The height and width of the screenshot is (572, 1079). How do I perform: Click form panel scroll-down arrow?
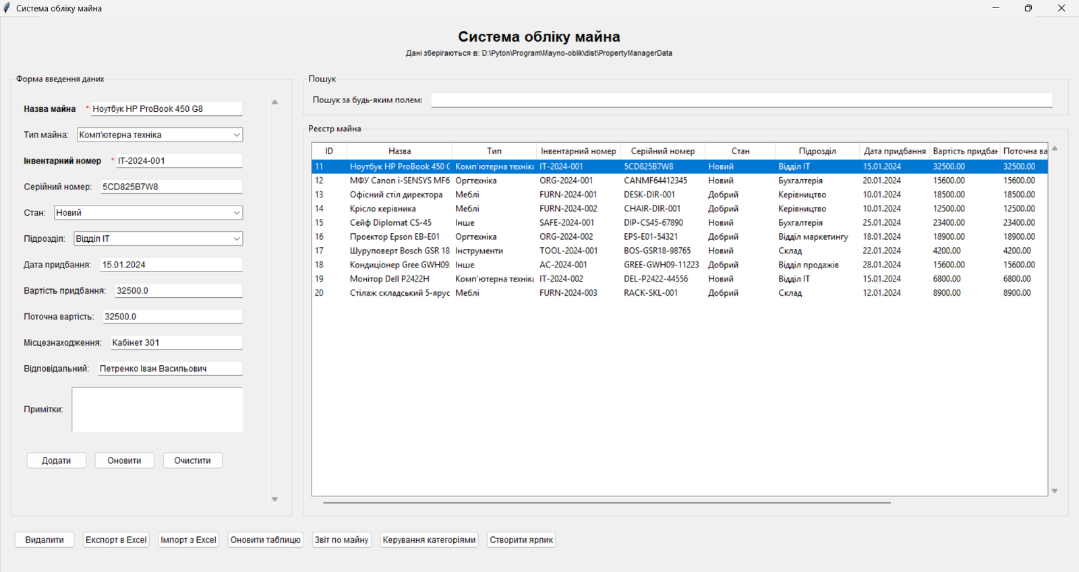click(x=274, y=499)
